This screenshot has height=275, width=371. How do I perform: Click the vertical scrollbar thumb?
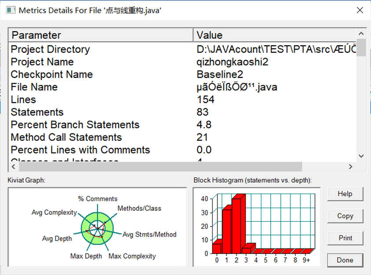click(361, 47)
